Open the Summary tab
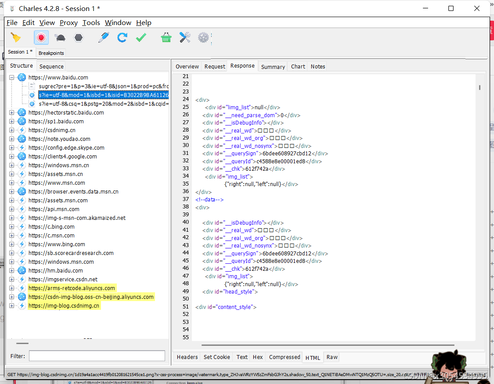Viewport: 494px width, 384px height. pyautogui.click(x=273, y=67)
